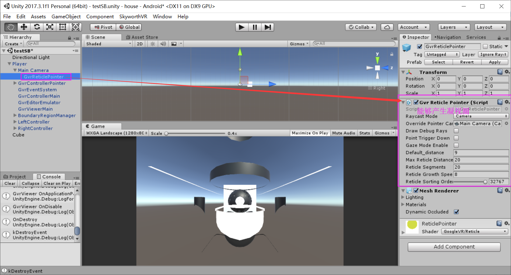Select the Rotate tool
Screen dimensions: 511x275
pyautogui.click(x=37, y=27)
